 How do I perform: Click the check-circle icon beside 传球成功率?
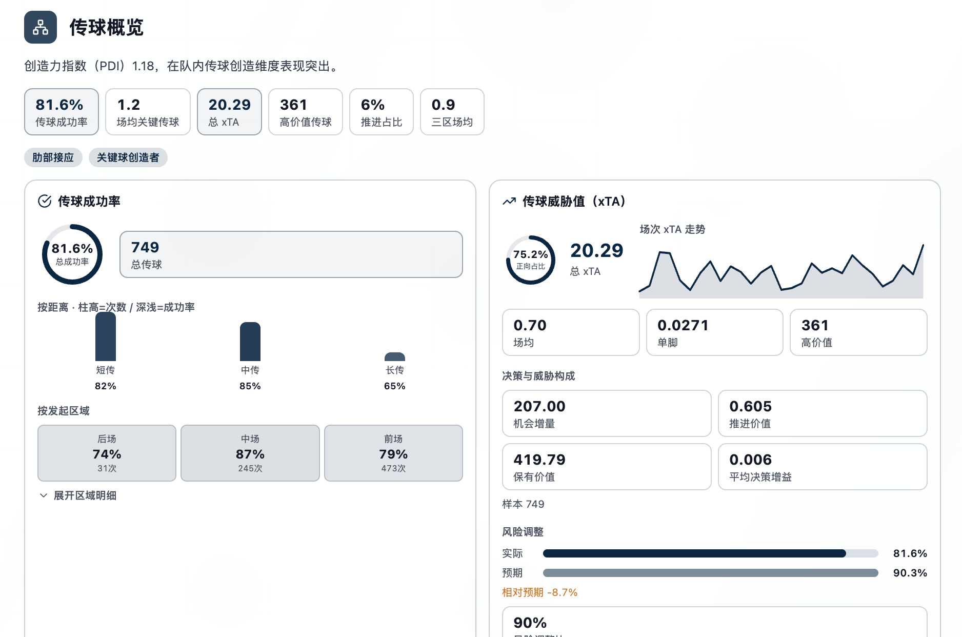(x=45, y=201)
